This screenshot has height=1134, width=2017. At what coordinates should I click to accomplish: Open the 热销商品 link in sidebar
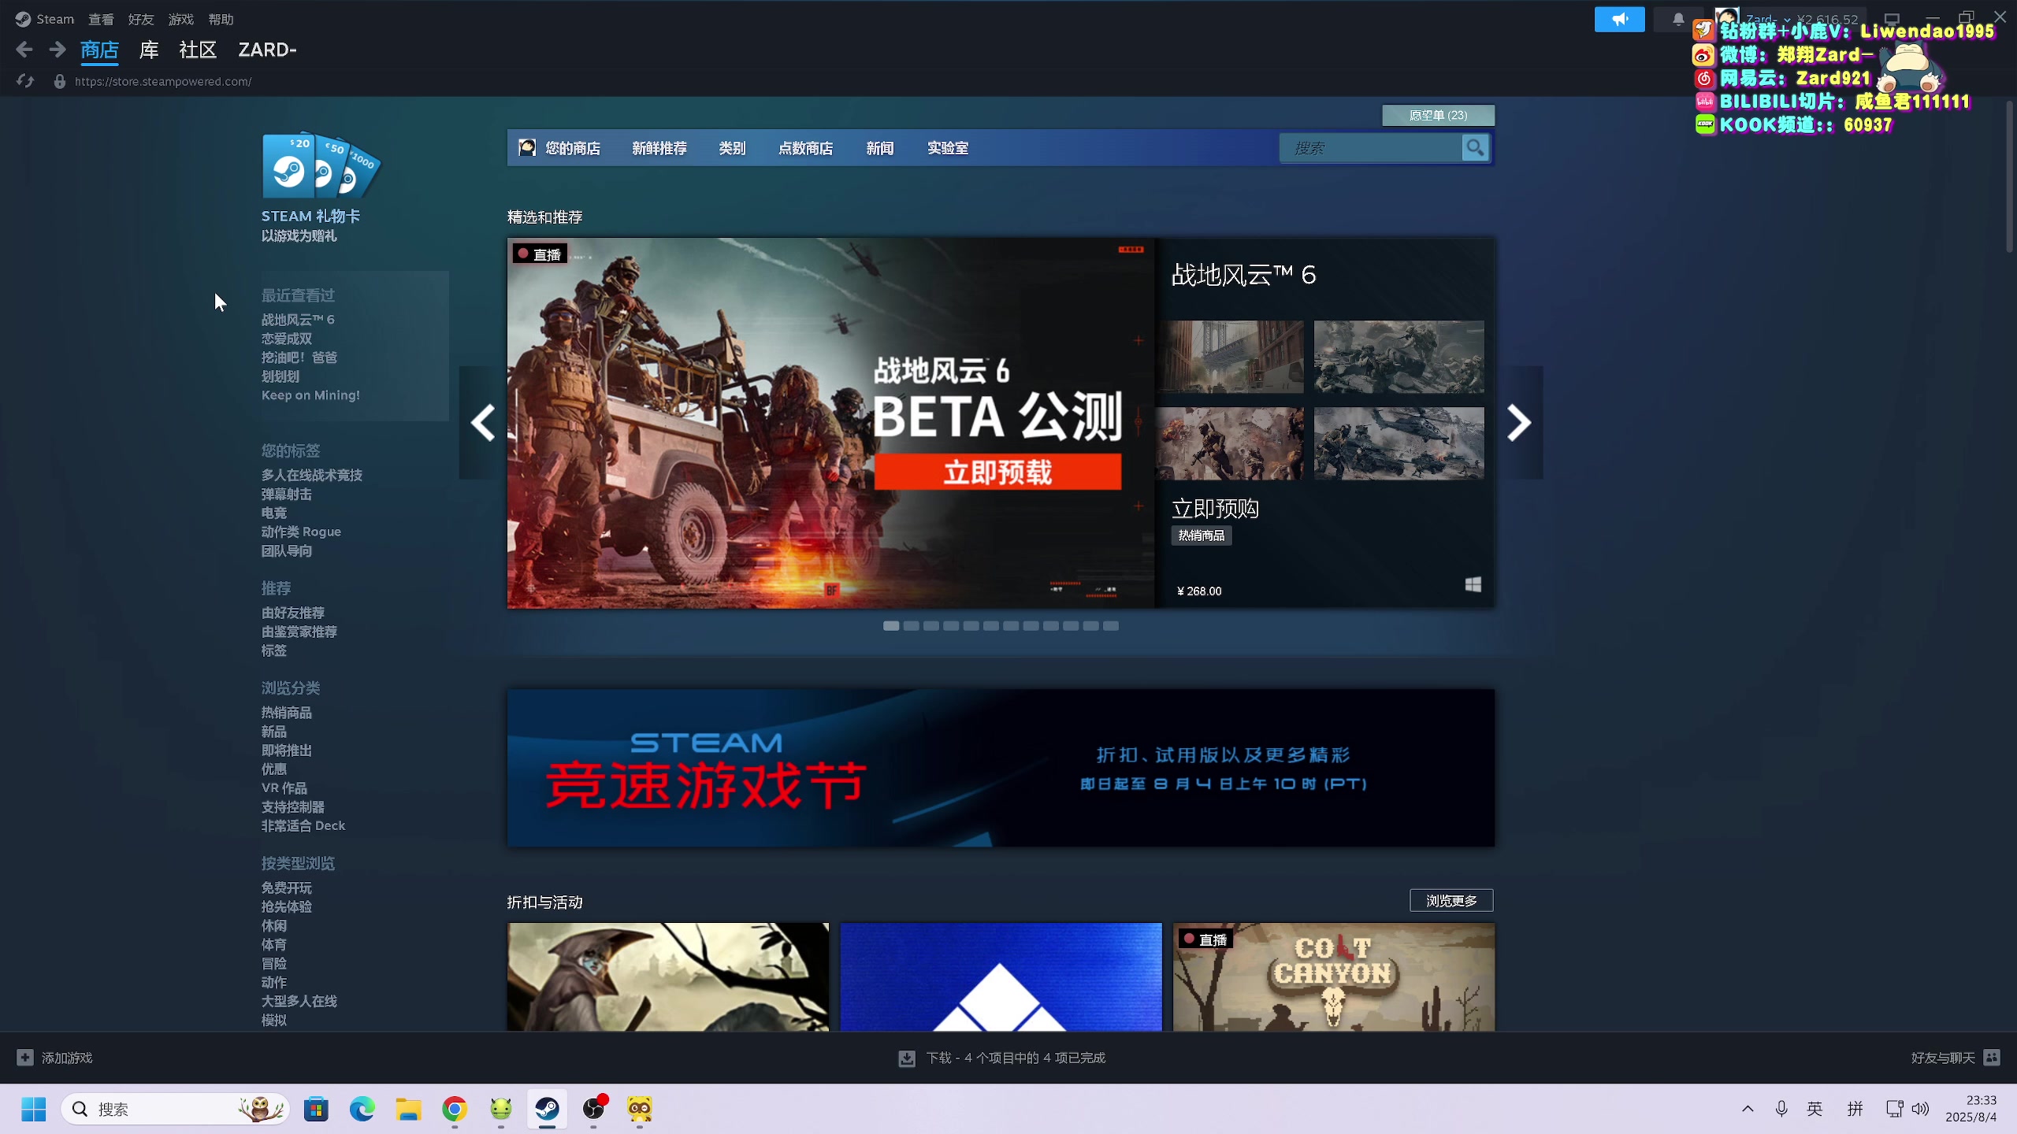point(287,713)
